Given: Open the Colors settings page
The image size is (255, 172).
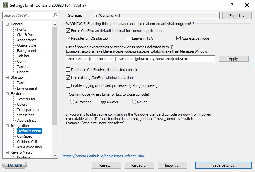Looking at the screenshot, I should pyautogui.click(x=22, y=105).
